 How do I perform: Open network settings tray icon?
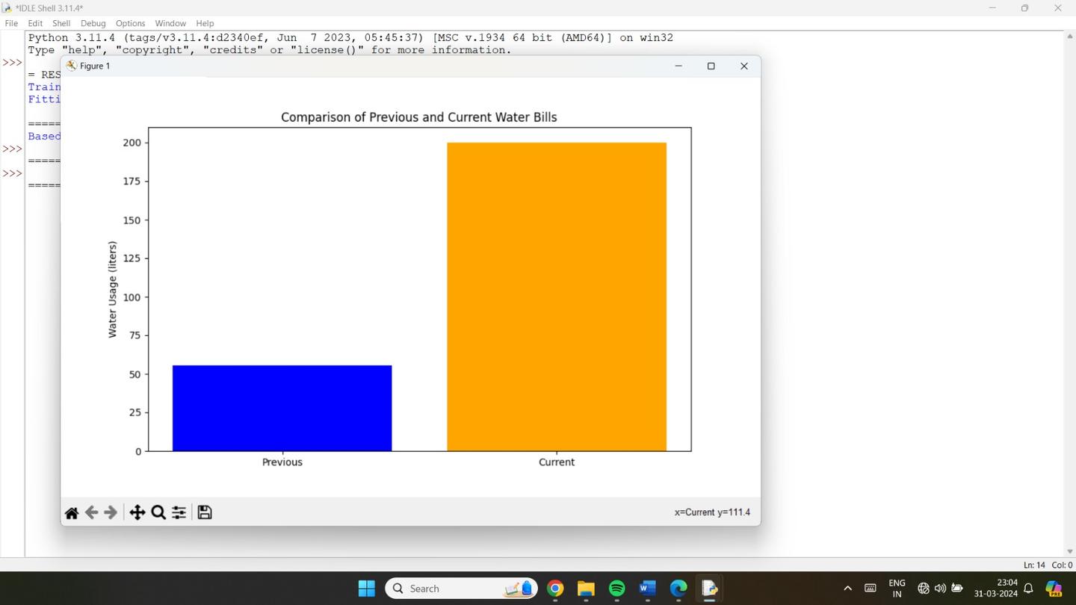tap(924, 589)
